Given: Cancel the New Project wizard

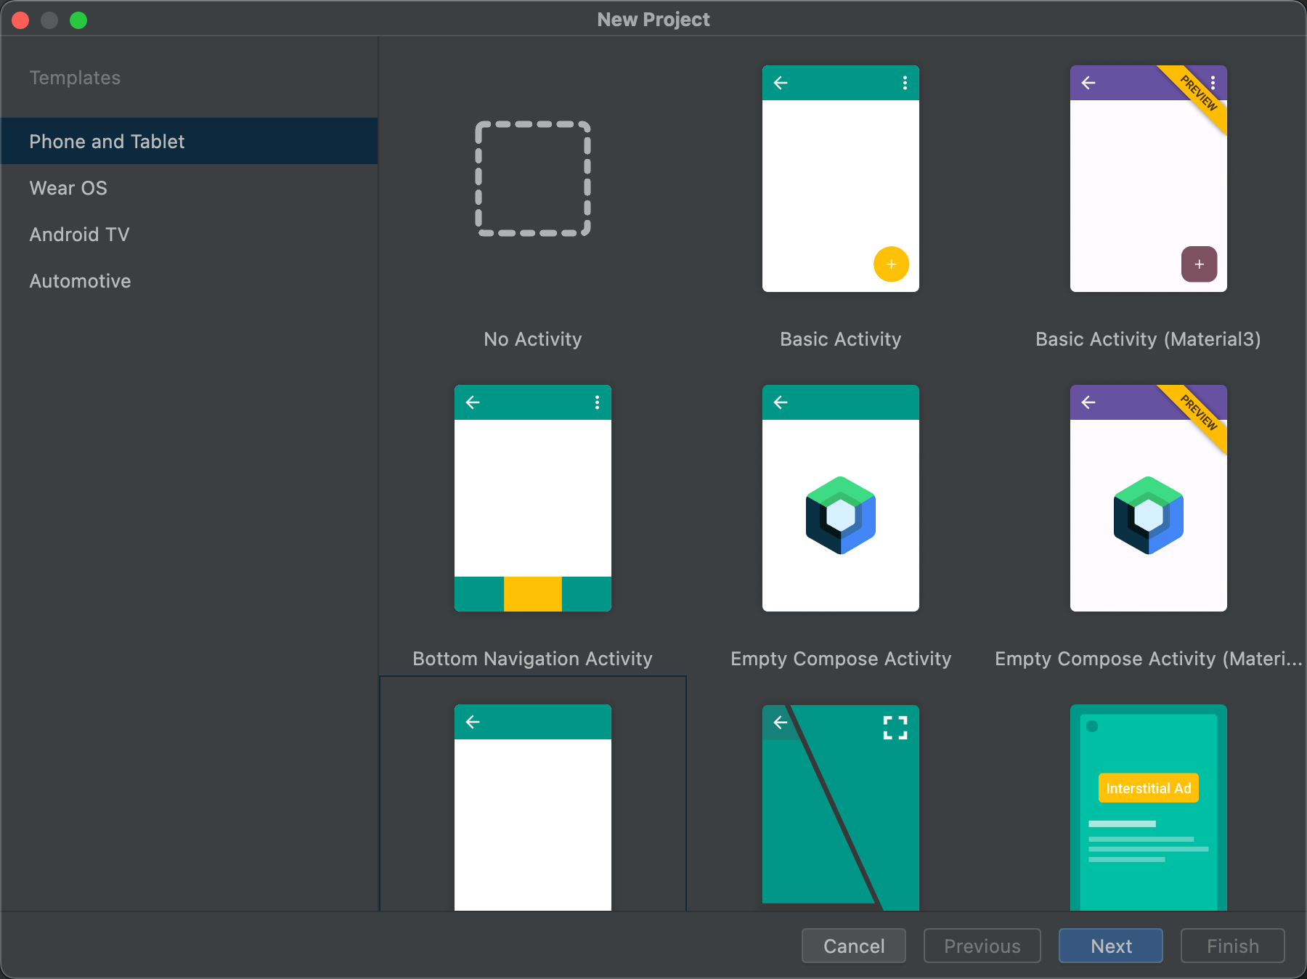Looking at the screenshot, I should (x=853, y=946).
